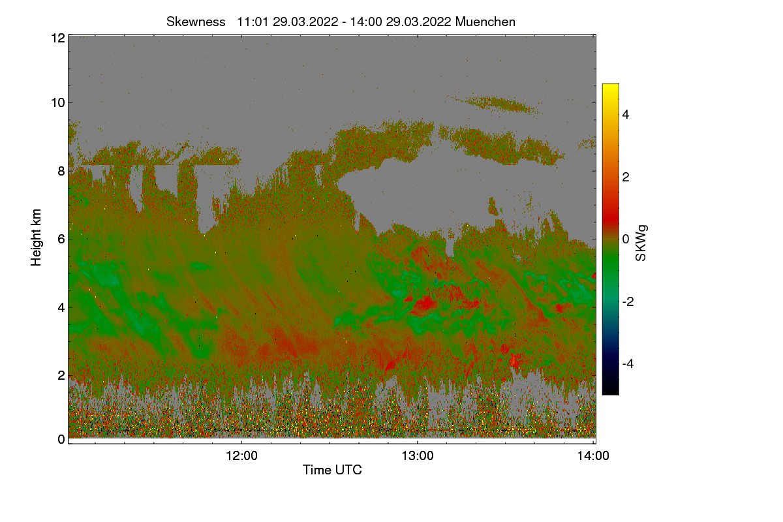Click the Skewness plot title text
The height and width of the screenshot is (522, 783).
click(x=341, y=22)
